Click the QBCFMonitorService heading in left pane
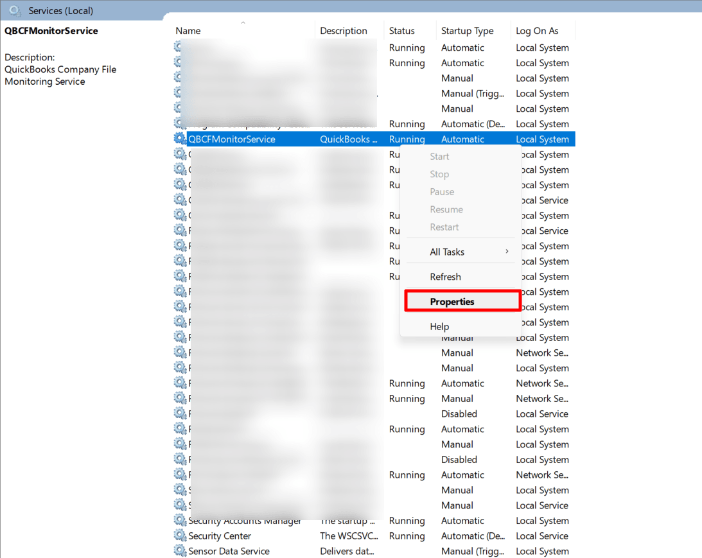Viewport: 702px width, 558px height. 51,31
